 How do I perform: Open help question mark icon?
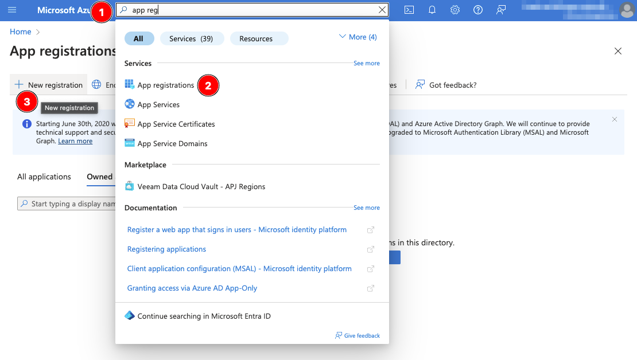click(x=477, y=10)
